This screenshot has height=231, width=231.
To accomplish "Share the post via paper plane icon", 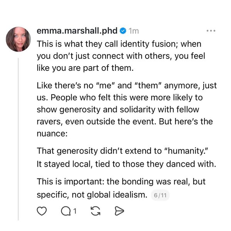I will pos(119,211).
